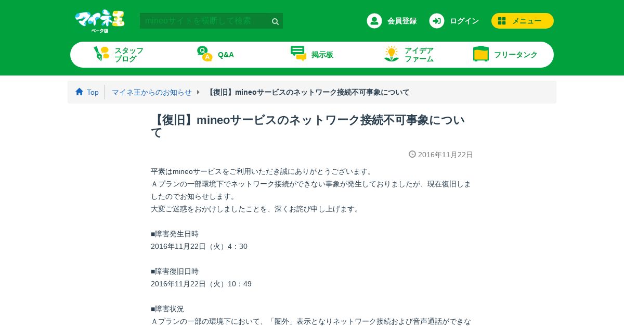Click the home icon in the breadcrumb

79,92
